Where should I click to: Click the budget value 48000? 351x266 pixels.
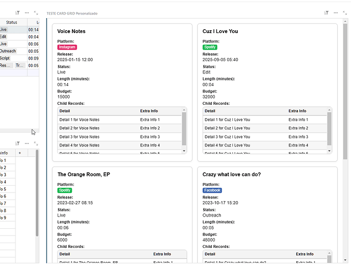208,240
